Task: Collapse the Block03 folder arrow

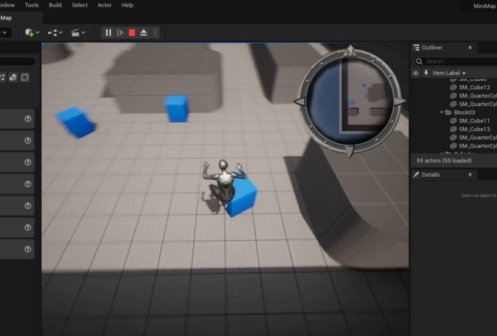Action: pyautogui.click(x=442, y=112)
